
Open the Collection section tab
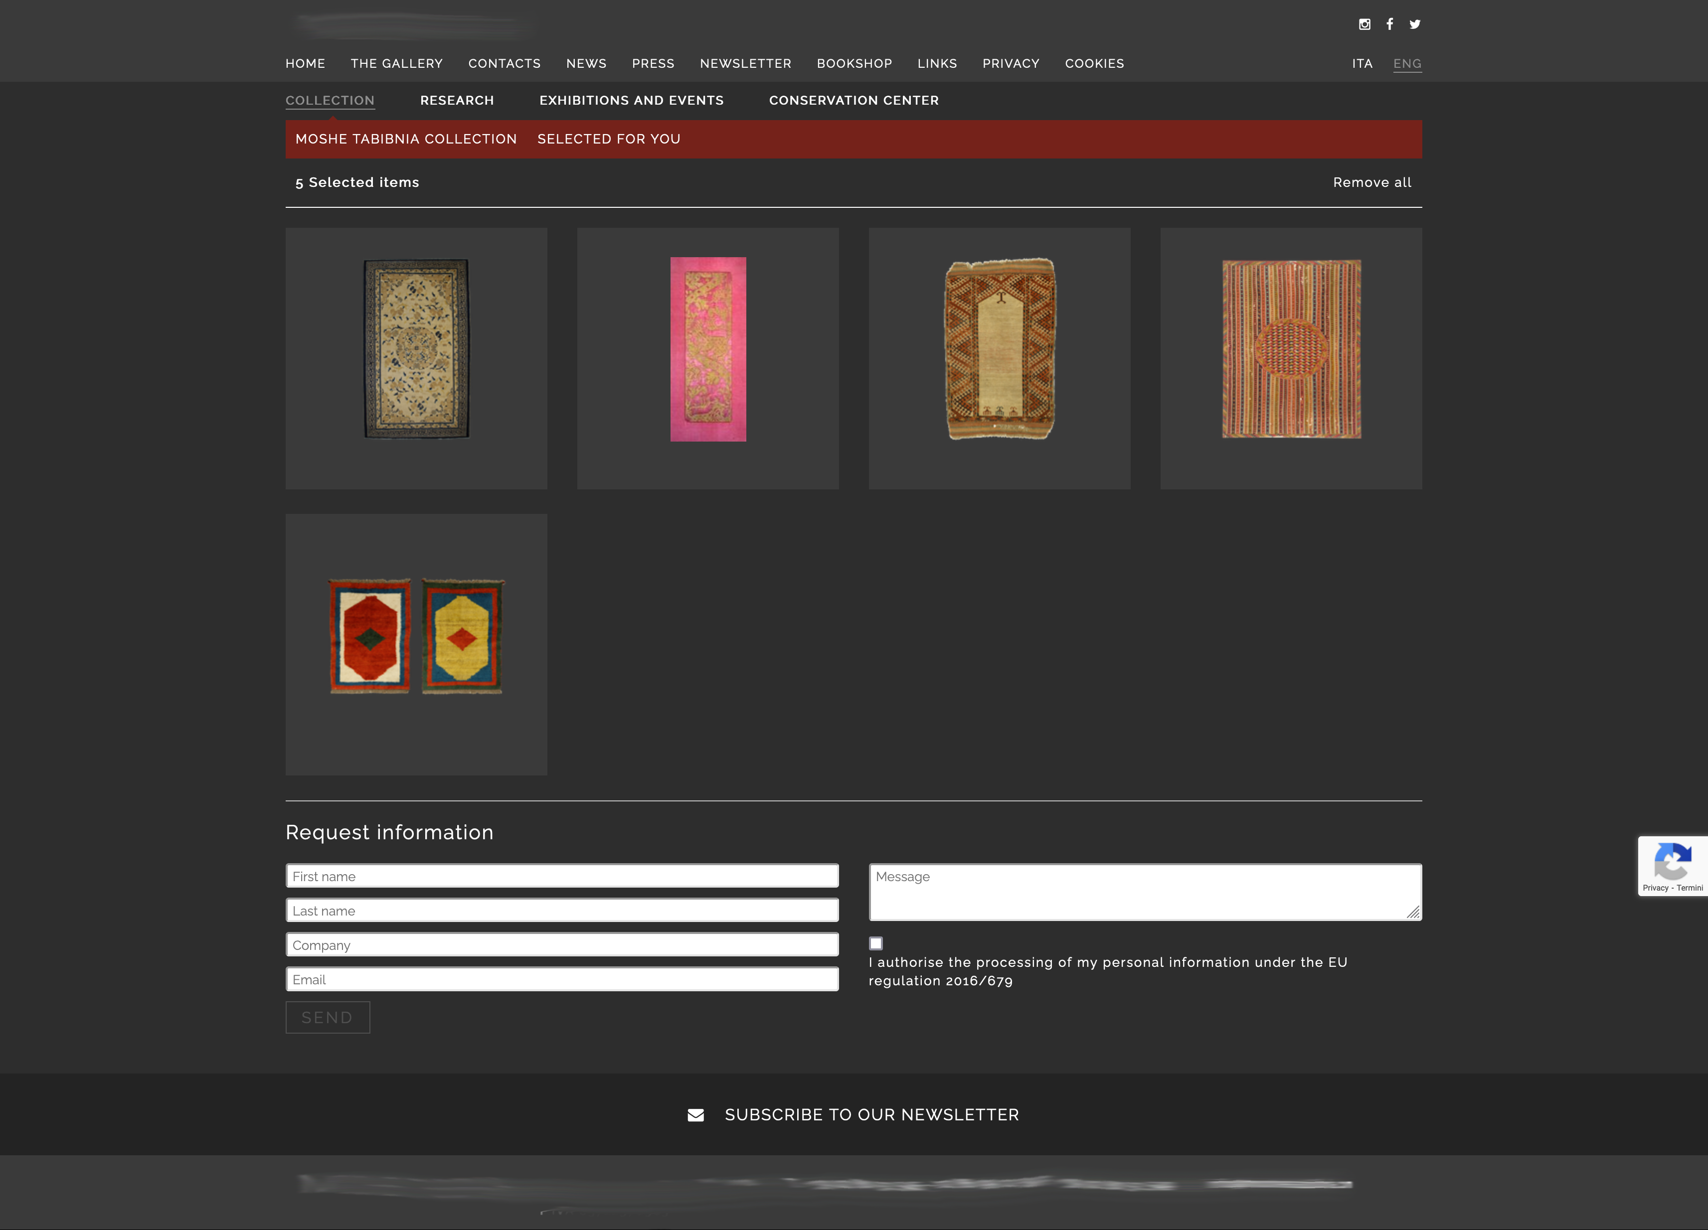pyautogui.click(x=330, y=100)
